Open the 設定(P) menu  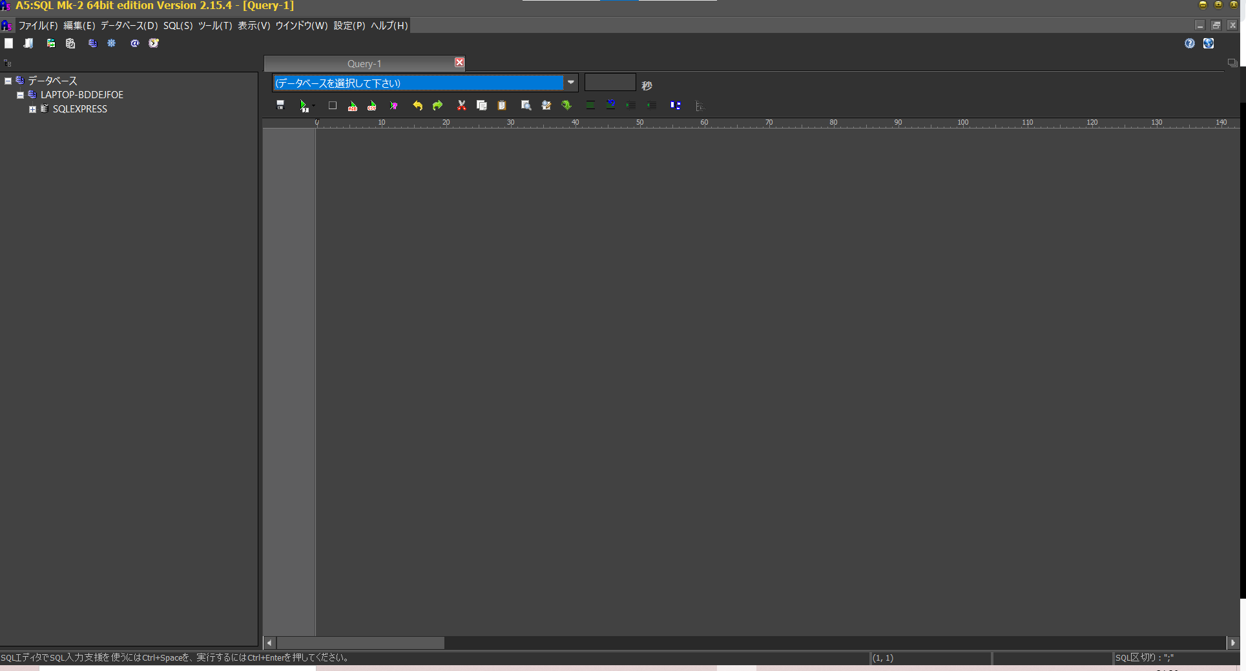pos(349,26)
